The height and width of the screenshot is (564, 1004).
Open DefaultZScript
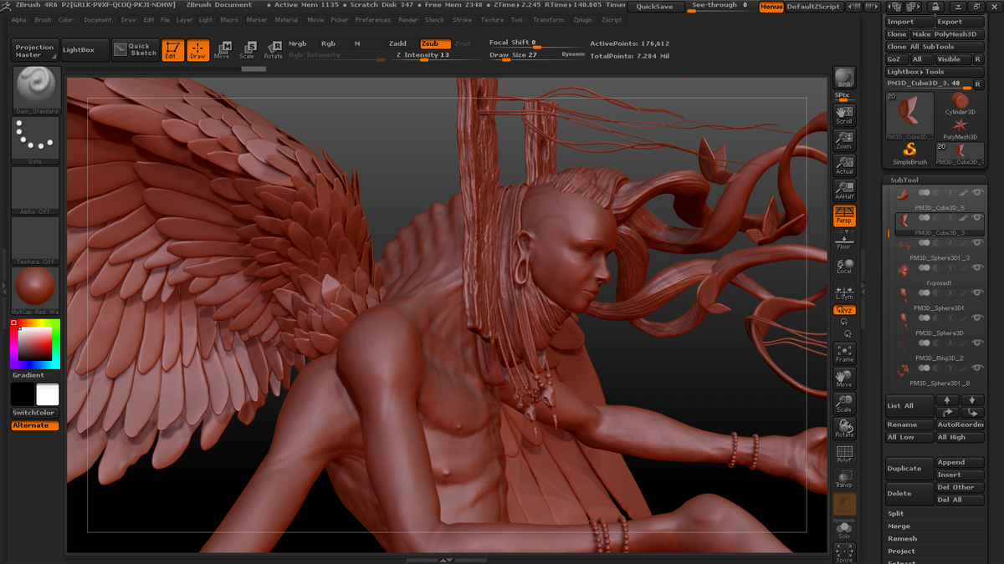[x=812, y=6]
